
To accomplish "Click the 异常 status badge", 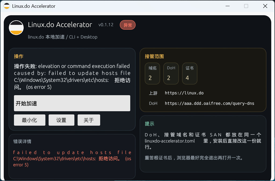I will [x=128, y=25].
